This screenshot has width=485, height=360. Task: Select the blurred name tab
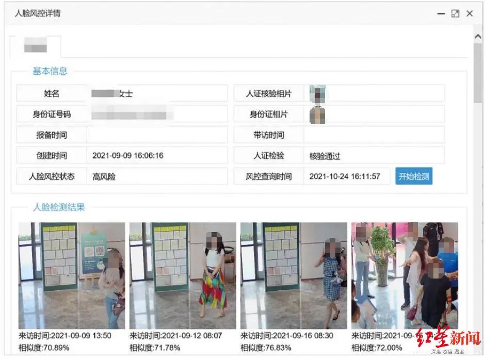point(36,45)
